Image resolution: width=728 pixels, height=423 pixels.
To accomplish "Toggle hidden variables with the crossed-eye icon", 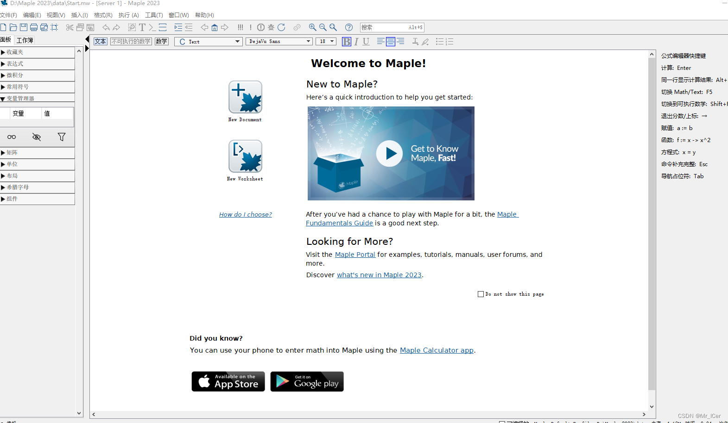I will [x=37, y=137].
